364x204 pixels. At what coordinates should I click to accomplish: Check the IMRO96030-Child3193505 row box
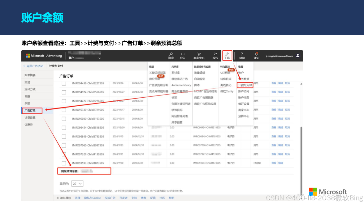(x=64, y=119)
